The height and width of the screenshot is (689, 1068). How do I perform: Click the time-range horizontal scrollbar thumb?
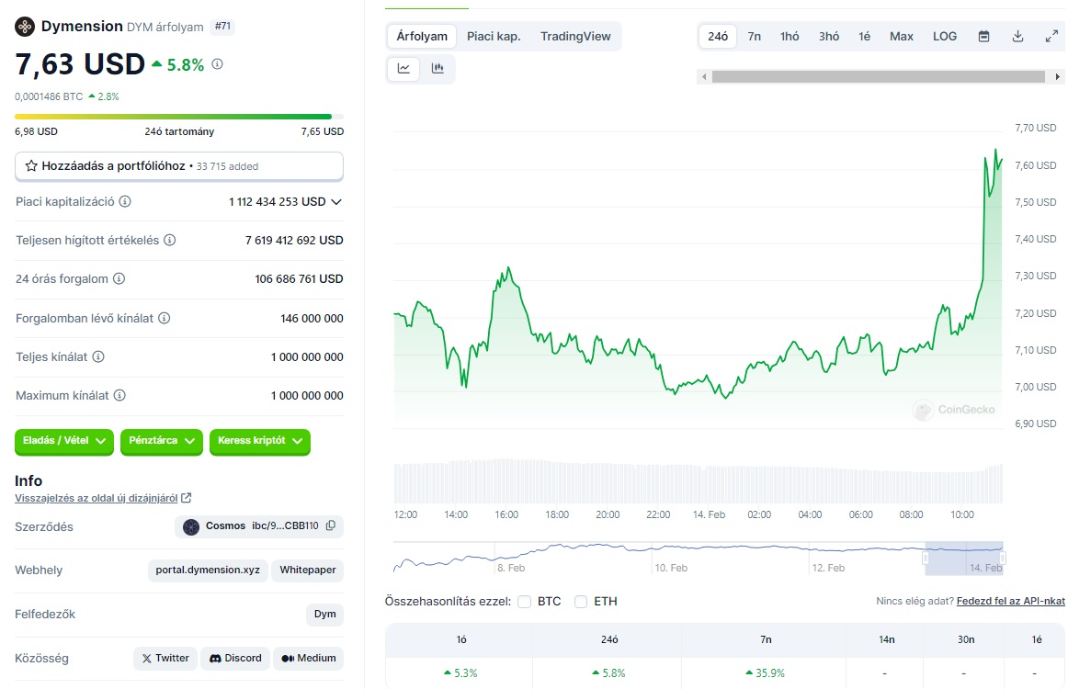pyautogui.click(x=879, y=77)
